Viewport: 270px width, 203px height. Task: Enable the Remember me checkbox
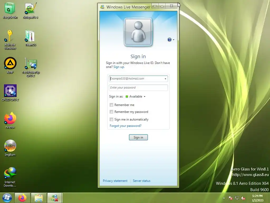click(112, 105)
